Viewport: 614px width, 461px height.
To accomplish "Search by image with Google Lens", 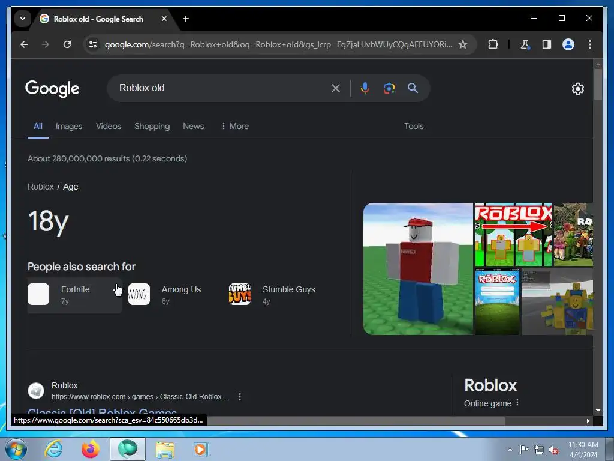I will 389,88.
